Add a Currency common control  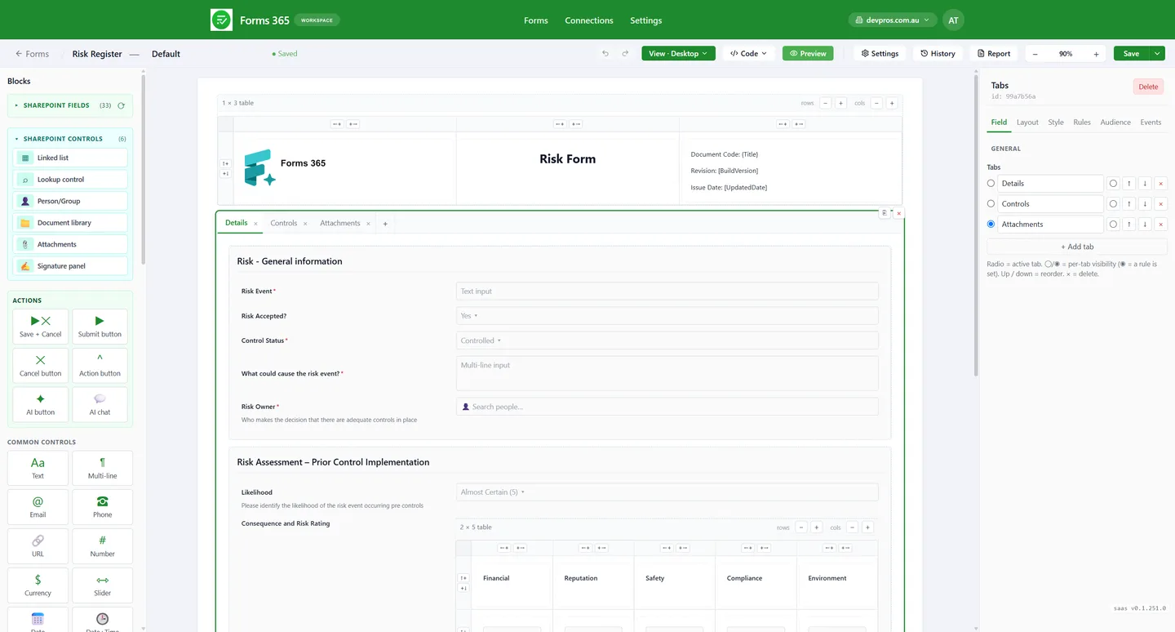point(38,585)
